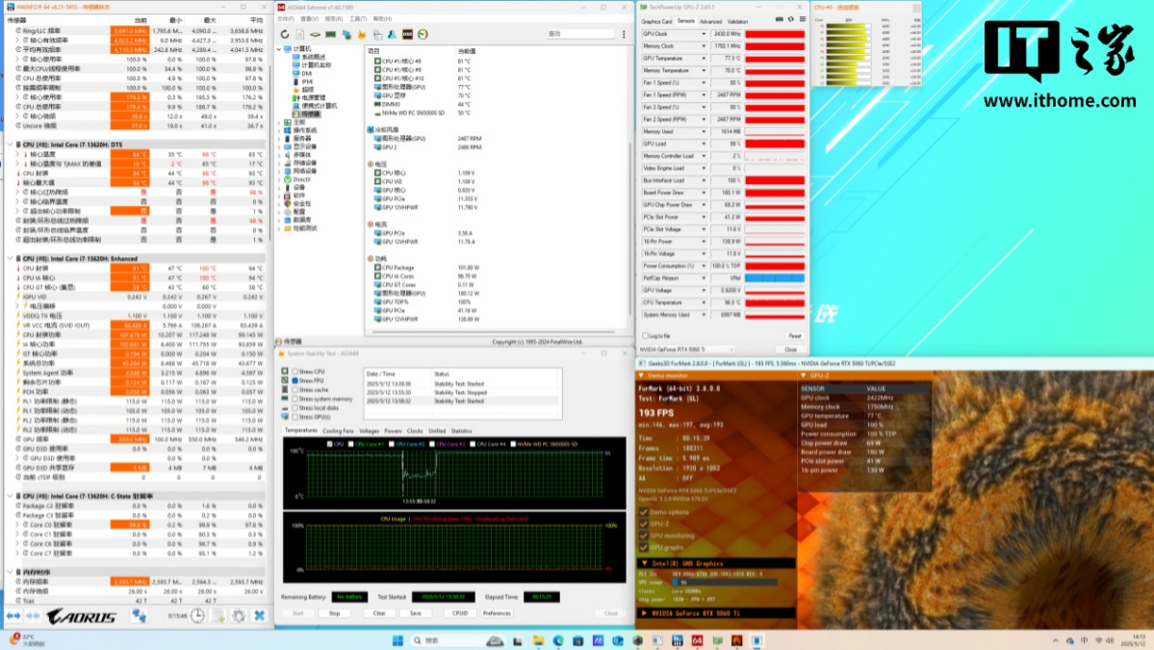Open the GPU Clock sensor dropdown
Image resolution: width=1154 pixels, height=650 pixels.
tap(705, 34)
